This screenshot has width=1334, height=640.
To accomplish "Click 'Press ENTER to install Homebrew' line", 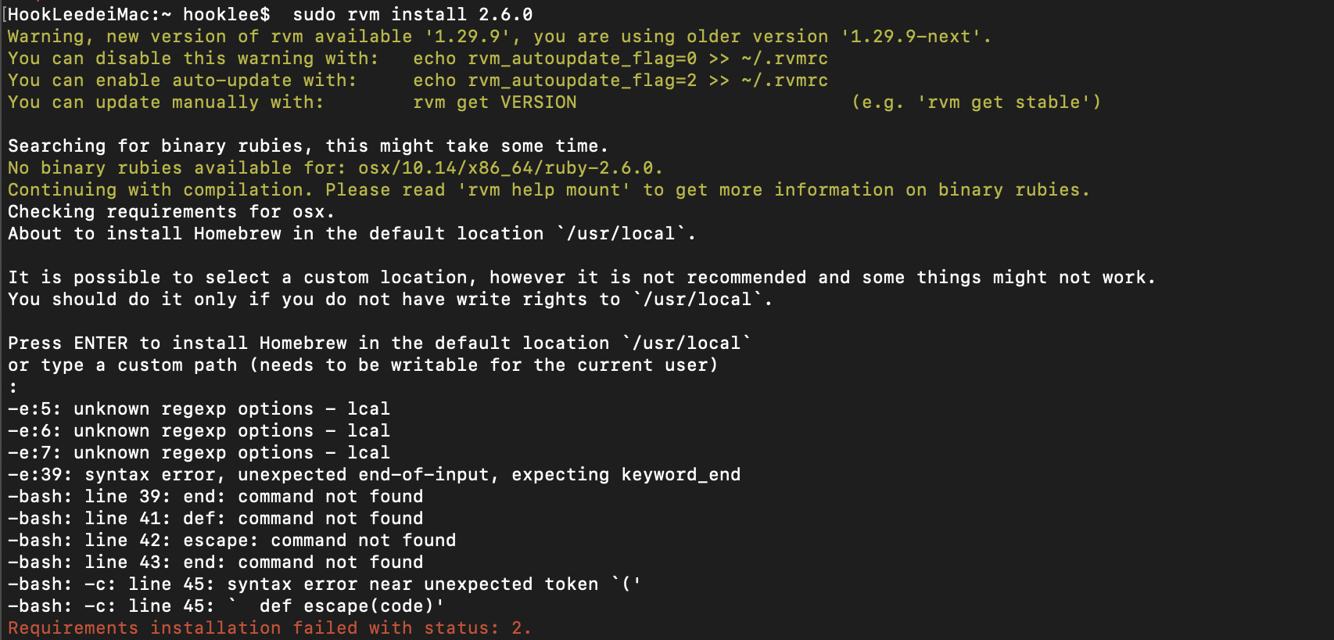I will pyautogui.click(x=379, y=343).
